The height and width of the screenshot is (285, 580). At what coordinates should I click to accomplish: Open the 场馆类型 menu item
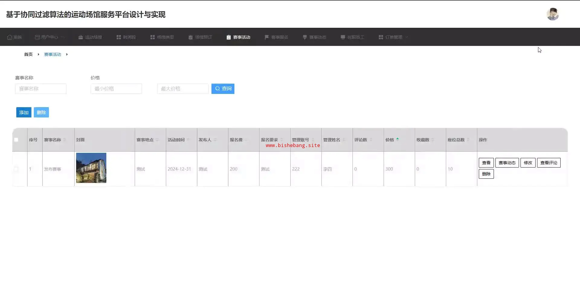click(162, 37)
